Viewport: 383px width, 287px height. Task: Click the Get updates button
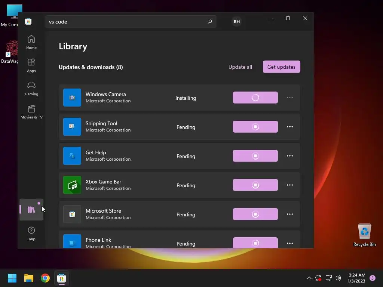coord(281,67)
